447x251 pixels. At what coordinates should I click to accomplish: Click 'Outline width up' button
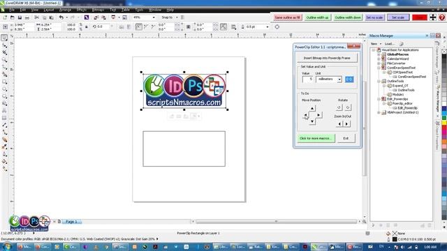click(x=317, y=17)
